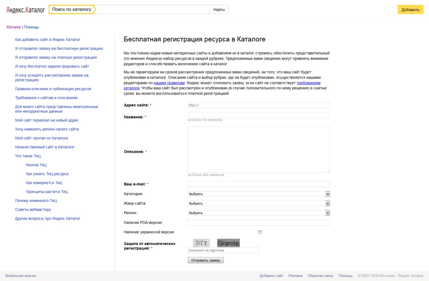Open the Каталог breadcrumb link
429x281 pixels.
coord(14,27)
